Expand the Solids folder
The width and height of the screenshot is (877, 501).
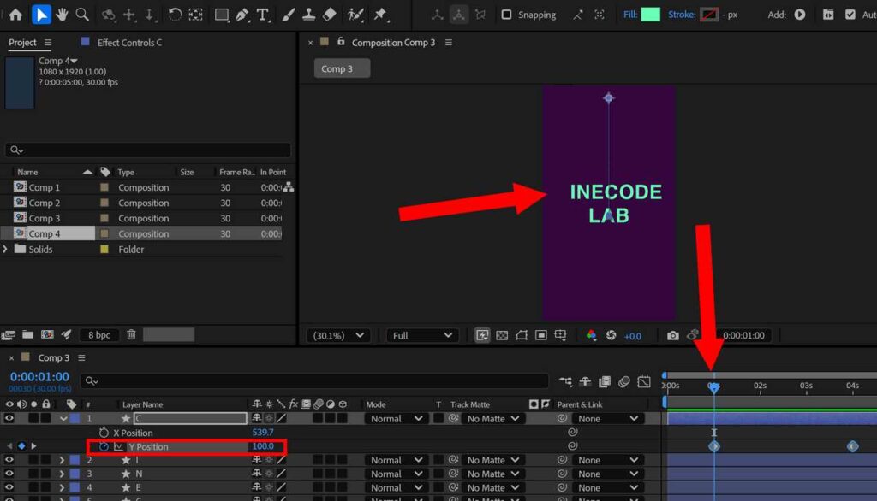pos(6,249)
